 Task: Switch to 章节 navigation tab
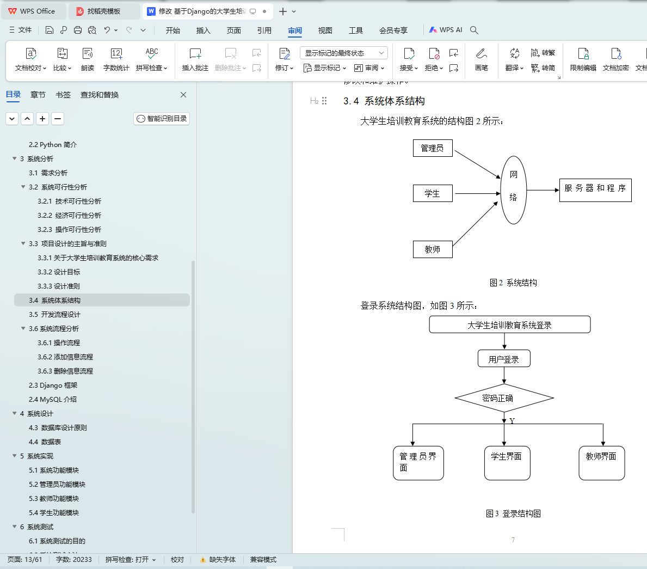point(38,95)
